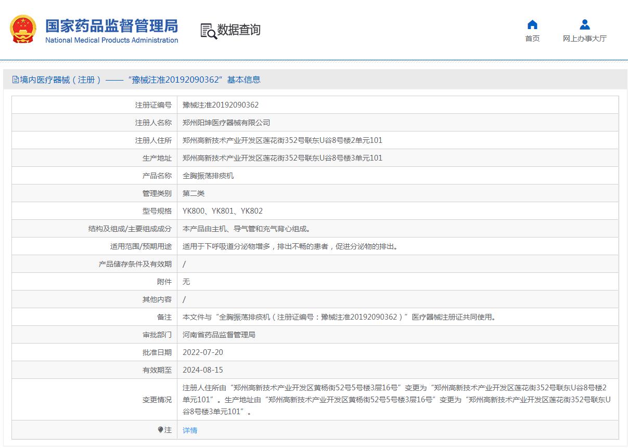This screenshot has width=628, height=448.
Task: Click the national emblem logo
Action: [23, 29]
